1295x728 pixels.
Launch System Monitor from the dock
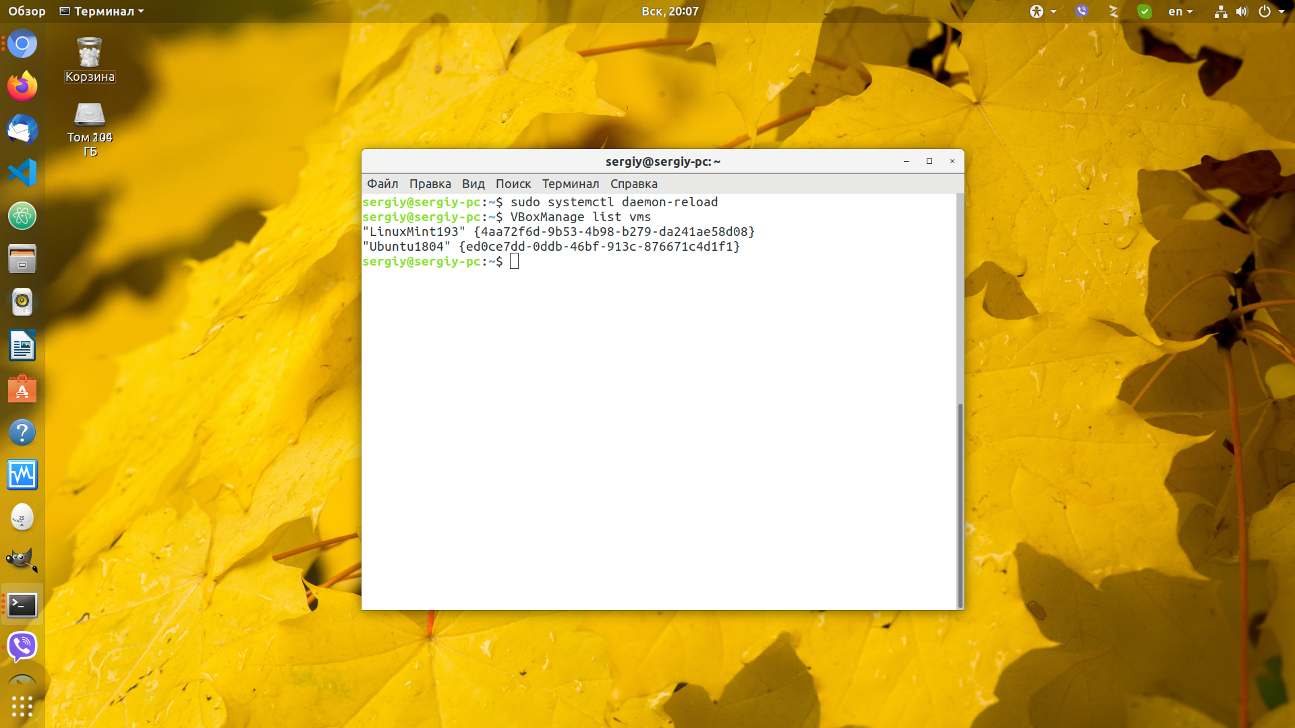(x=22, y=475)
